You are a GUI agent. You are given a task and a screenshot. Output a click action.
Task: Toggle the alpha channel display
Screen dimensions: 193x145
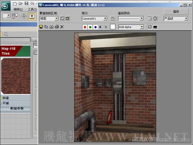point(101,27)
